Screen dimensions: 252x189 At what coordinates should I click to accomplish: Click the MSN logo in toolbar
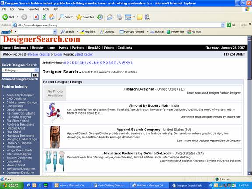click(7, 32)
